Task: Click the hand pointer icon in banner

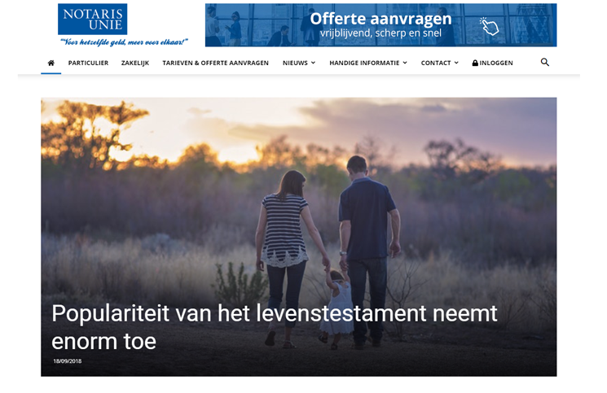Action: coord(490,26)
